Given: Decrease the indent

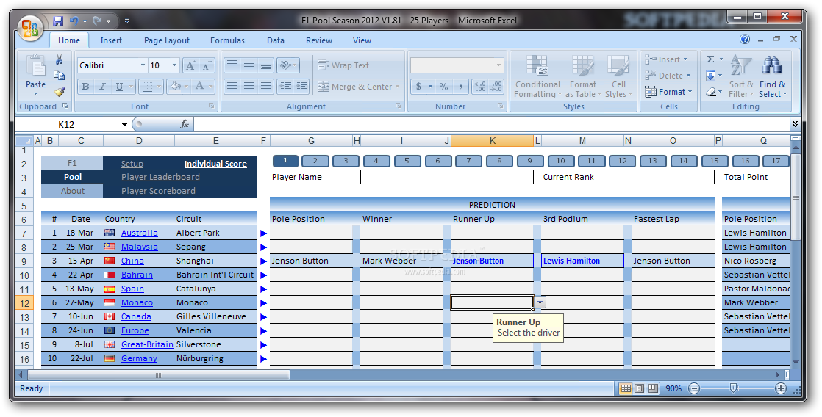Looking at the screenshot, I should click(285, 87).
